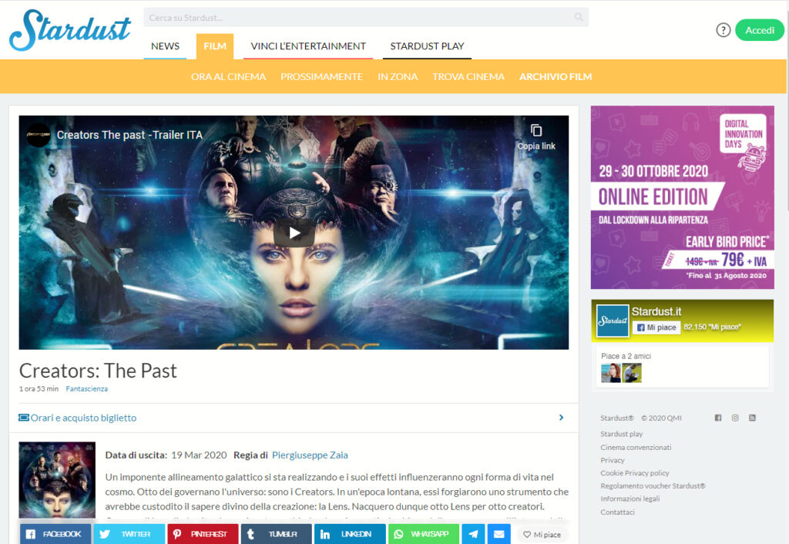Click the video title Creators The past Trailer ITA
This screenshot has width=789, height=544.
[129, 135]
